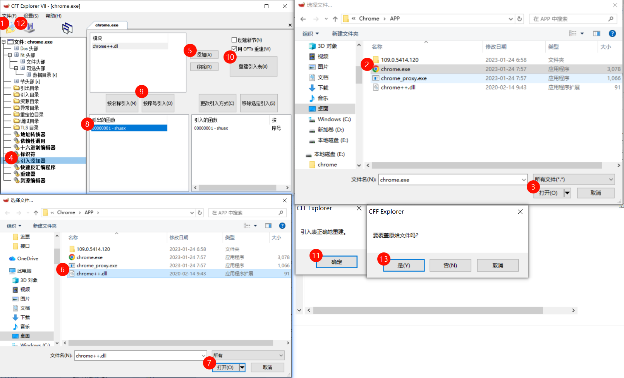This screenshot has width=624, height=378.
Task: Open the 接口 folder in the sidebar
Action: click(x=21, y=246)
